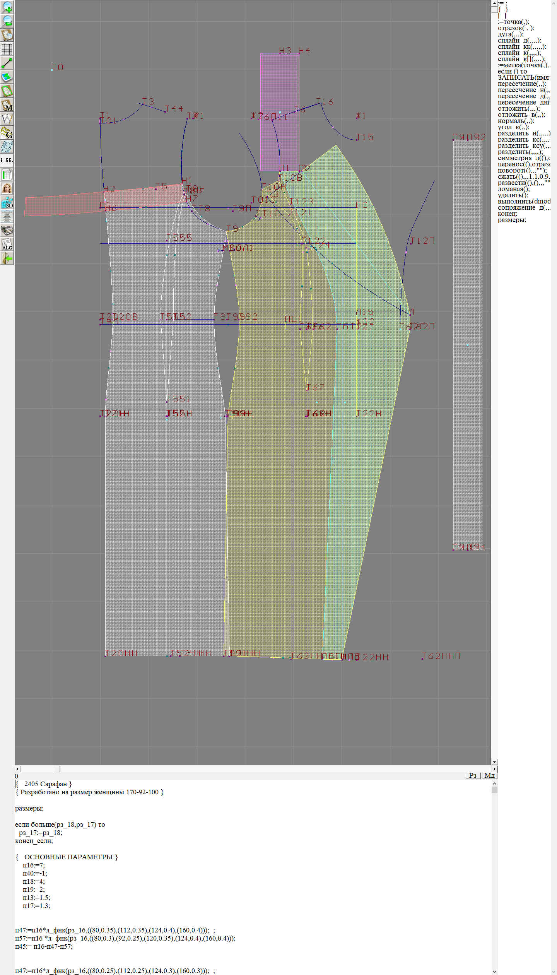Click the ALG algorithm document icon
This screenshot has height=975, width=557.
click(x=7, y=245)
